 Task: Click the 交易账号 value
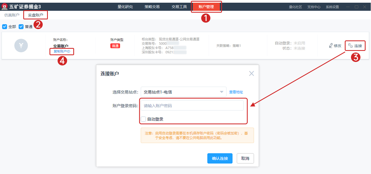pyautogui.click(x=169, y=43)
